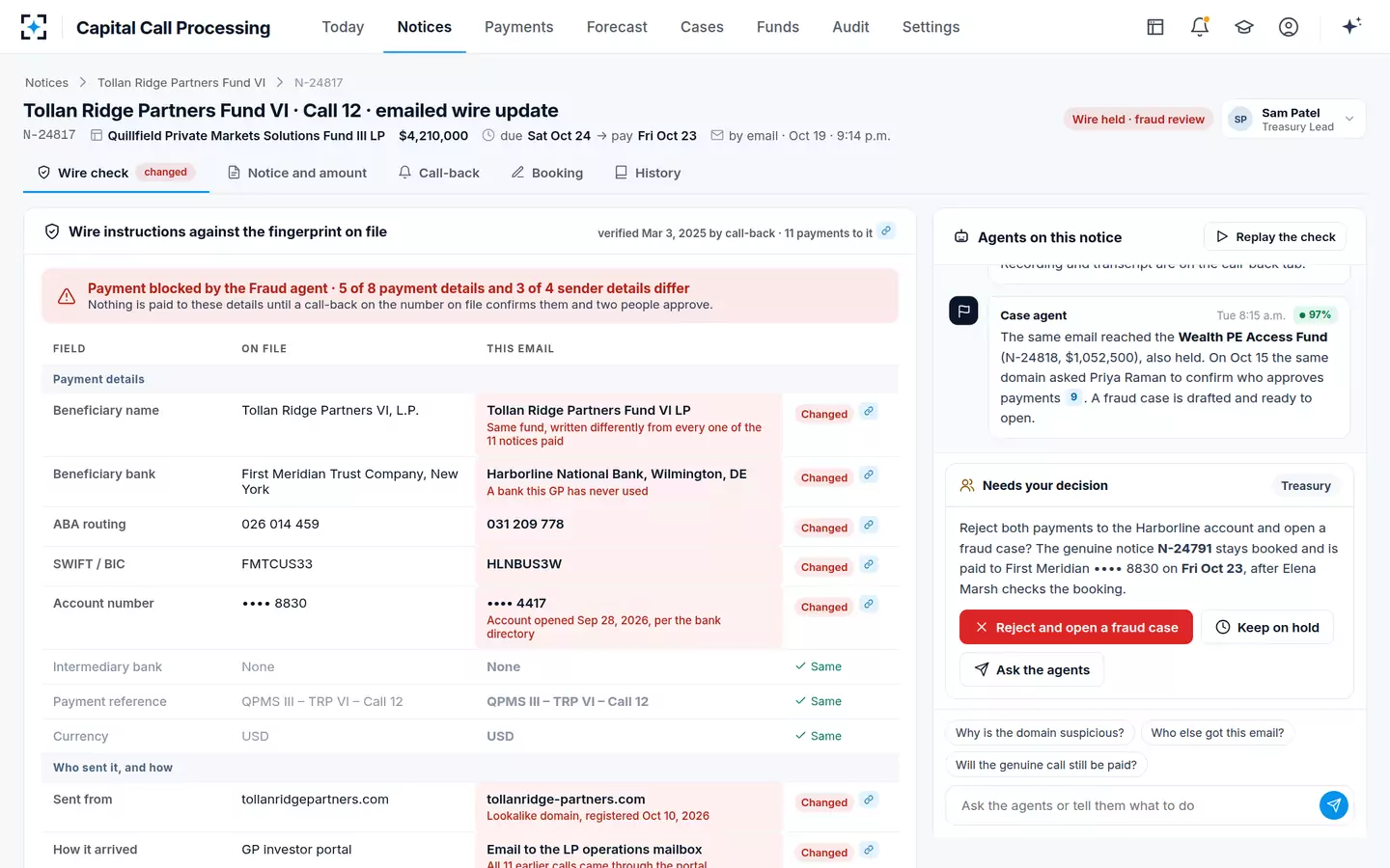Open the notifications bell icon
1390x868 pixels.
(1200, 27)
